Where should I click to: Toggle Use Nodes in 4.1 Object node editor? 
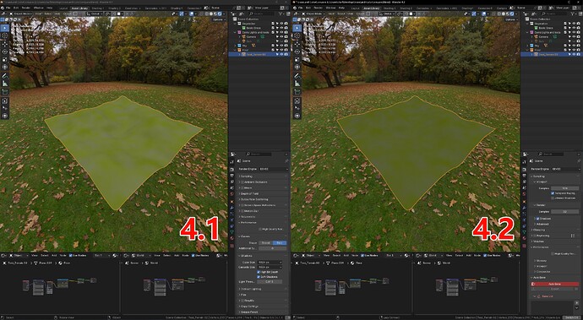coord(71,255)
